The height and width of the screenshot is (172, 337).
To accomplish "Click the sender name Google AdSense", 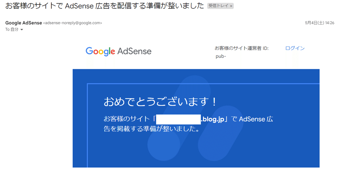I will 24,23.
